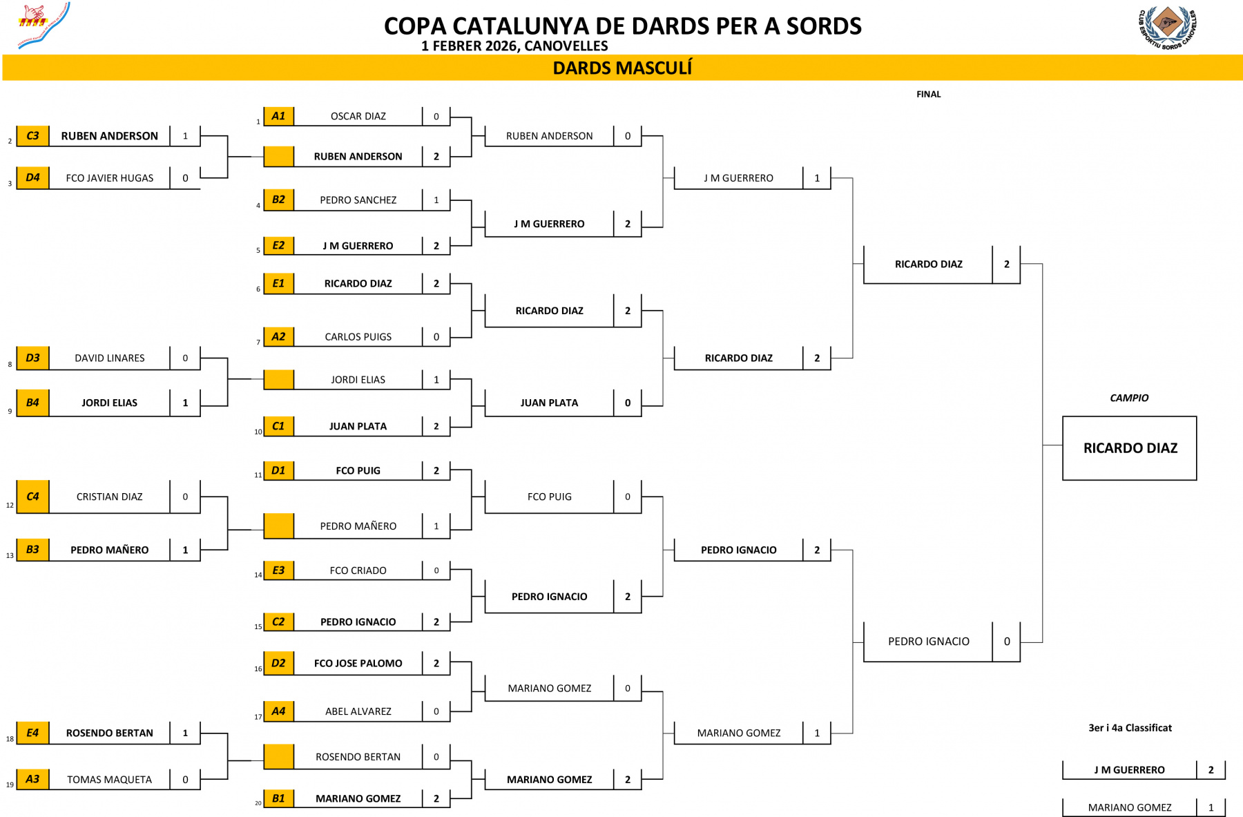Viewport: 1243px width, 817px height.
Task: Select the champion box under CAMPIO
Action: pyautogui.click(x=1129, y=448)
